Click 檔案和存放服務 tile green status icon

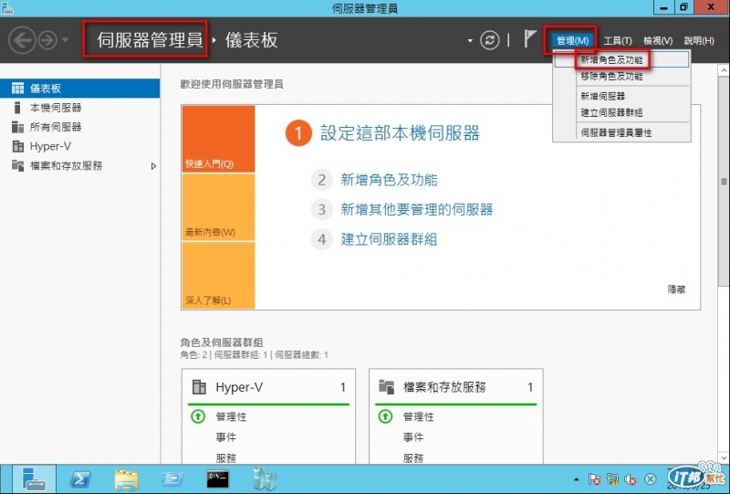pyautogui.click(x=385, y=416)
